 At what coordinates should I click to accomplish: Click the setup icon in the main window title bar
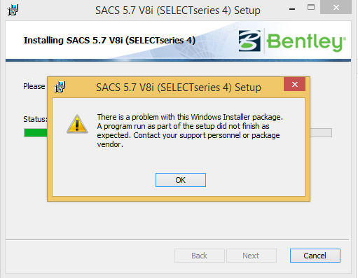13,10
